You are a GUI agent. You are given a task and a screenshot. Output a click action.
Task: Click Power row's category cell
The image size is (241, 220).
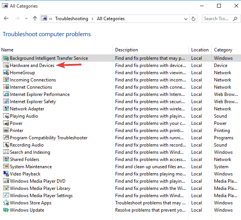tap(220, 123)
